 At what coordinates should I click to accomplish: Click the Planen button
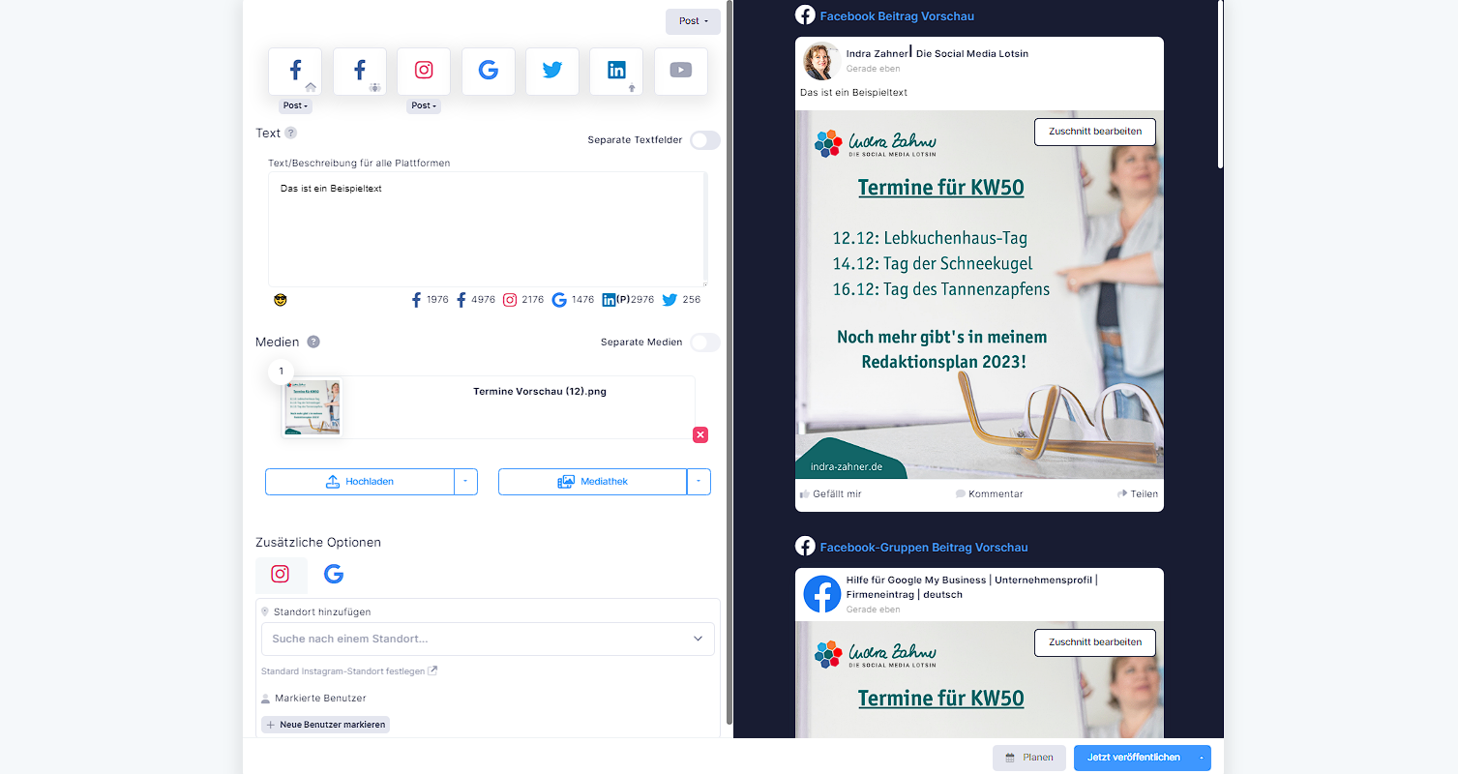point(1029,758)
